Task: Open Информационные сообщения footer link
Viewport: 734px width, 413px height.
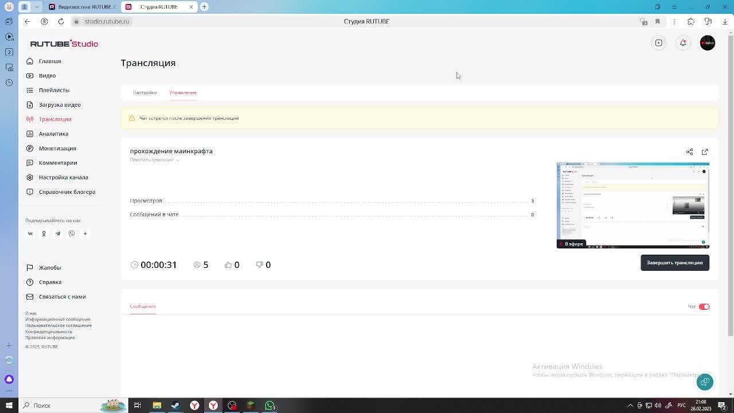Action: [57, 320]
